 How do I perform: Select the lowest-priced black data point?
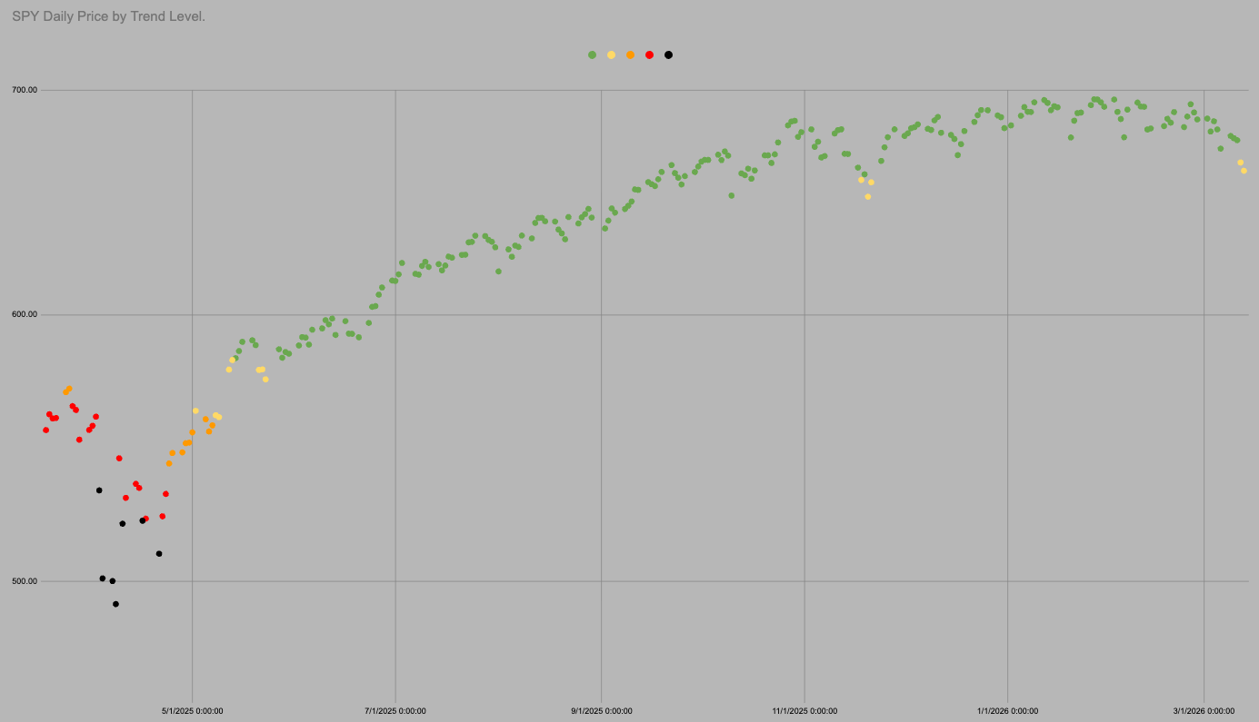click(x=115, y=604)
